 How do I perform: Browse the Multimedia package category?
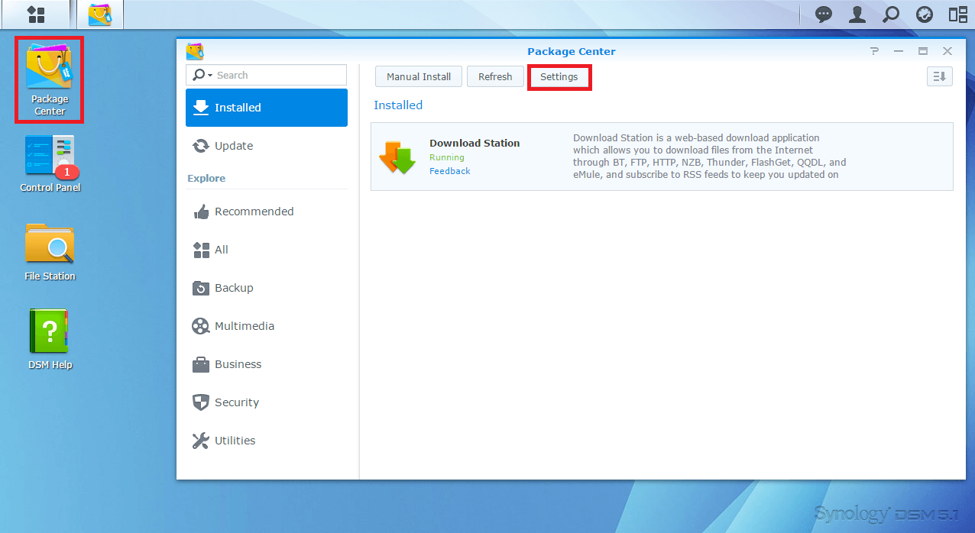[244, 326]
